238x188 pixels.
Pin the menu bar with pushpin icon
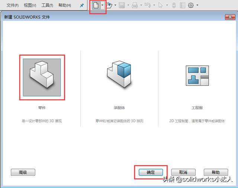(82, 6)
